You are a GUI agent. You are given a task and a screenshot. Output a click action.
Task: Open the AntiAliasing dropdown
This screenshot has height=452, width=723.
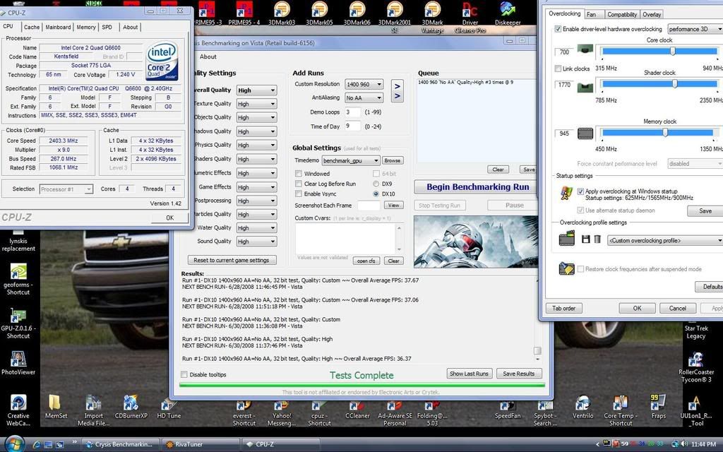[x=364, y=97]
